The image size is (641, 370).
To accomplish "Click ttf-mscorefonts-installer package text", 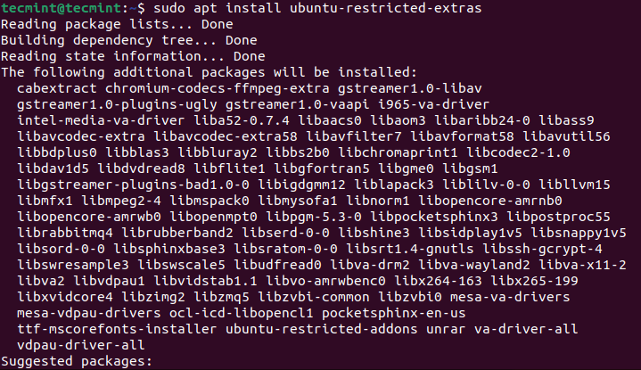I will [x=117, y=329].
